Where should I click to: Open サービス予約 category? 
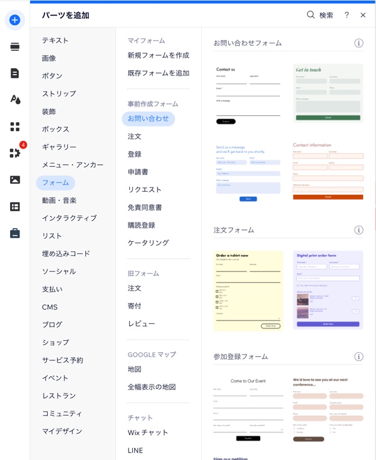click(63, 360)
